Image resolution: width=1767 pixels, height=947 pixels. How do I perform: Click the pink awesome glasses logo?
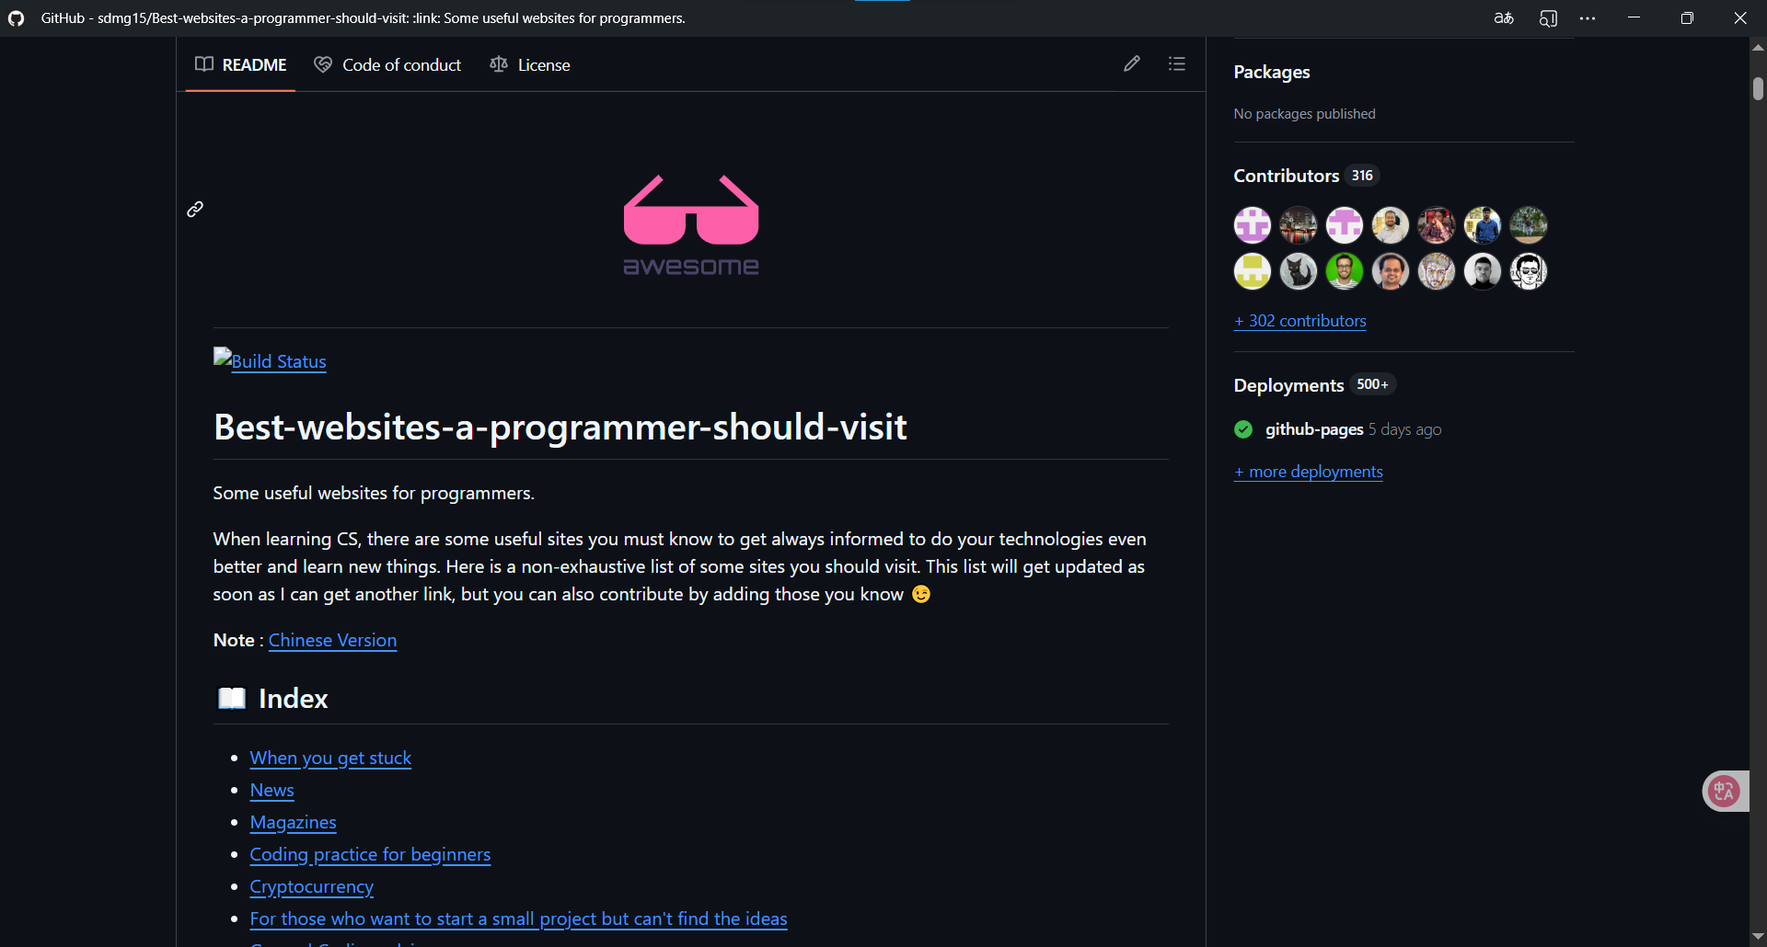(691, 225)
